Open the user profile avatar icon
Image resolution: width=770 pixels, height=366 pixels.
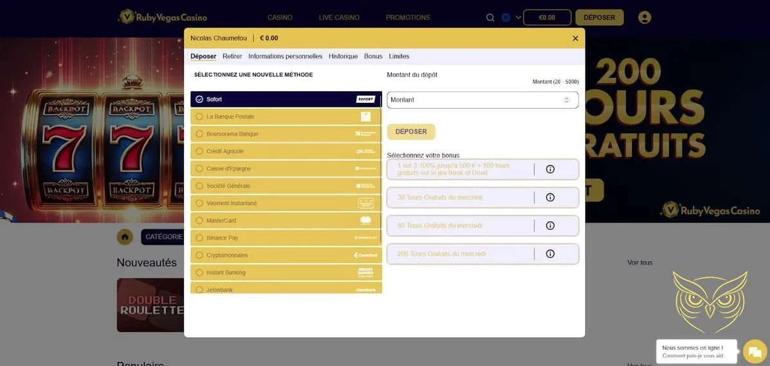pyautogui.click(x=645, y=18)
